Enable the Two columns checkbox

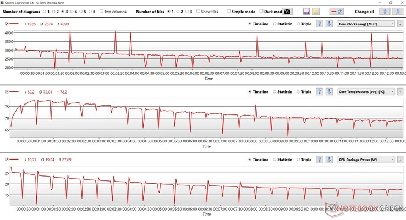click(102, 11)
